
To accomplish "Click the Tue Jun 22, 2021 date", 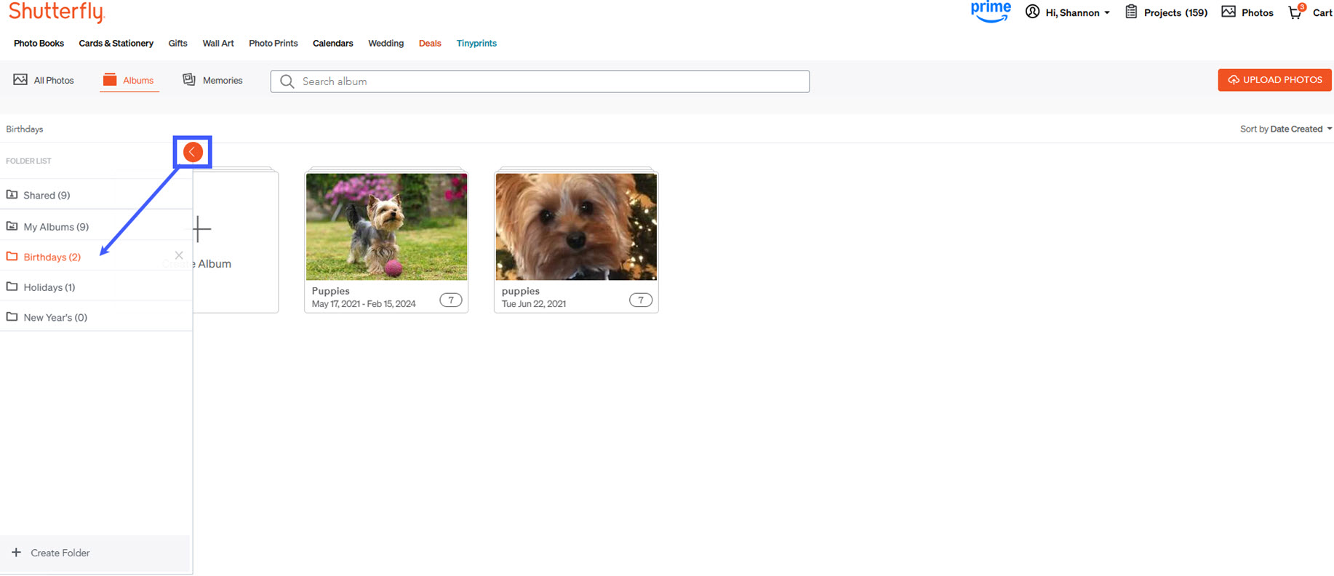I will point(534,304).
